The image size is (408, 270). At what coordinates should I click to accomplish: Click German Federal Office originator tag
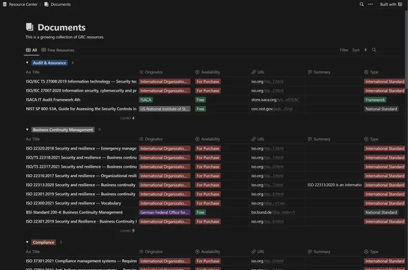point(164,213)
